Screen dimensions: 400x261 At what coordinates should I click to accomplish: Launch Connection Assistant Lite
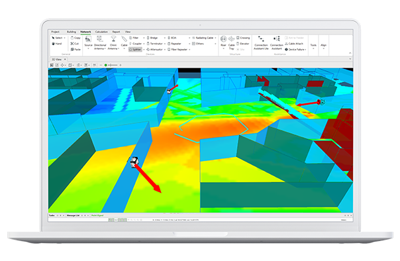point(261,42)
